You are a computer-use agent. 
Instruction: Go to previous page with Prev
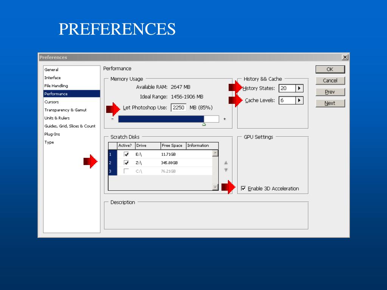point(330,92)
